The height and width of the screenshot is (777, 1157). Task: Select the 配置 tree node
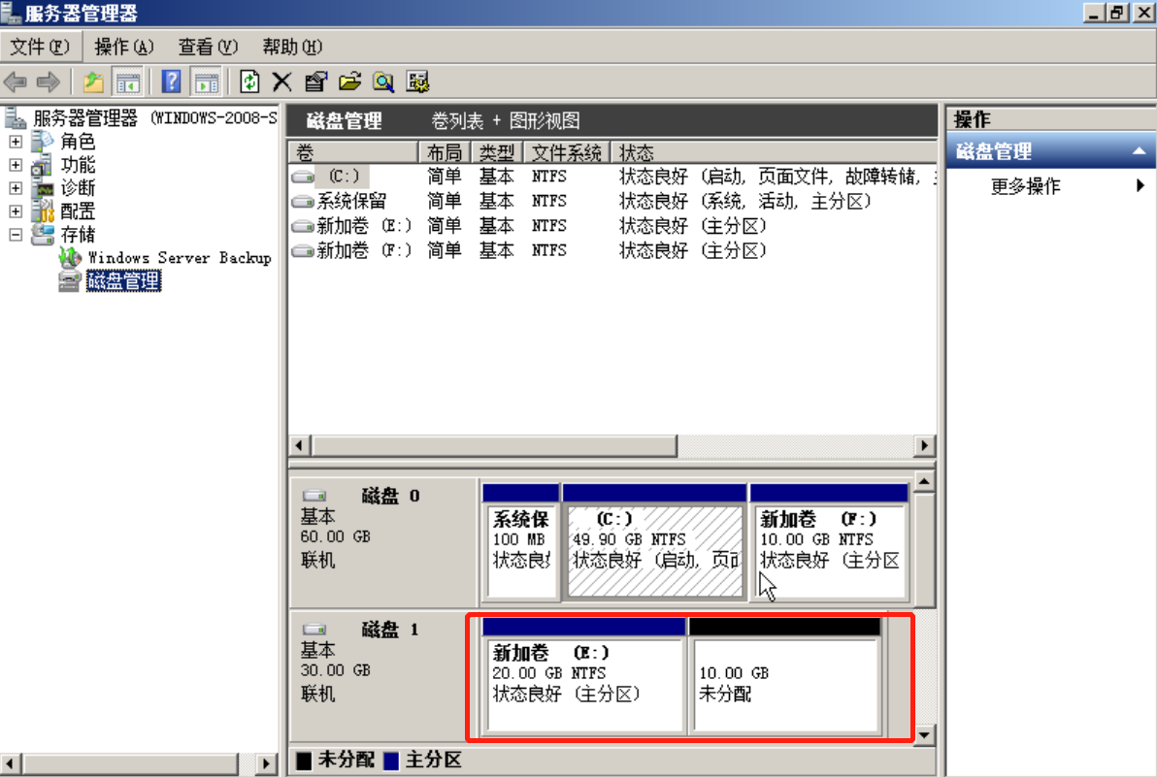pyautogui.click(x=64, y=211)
